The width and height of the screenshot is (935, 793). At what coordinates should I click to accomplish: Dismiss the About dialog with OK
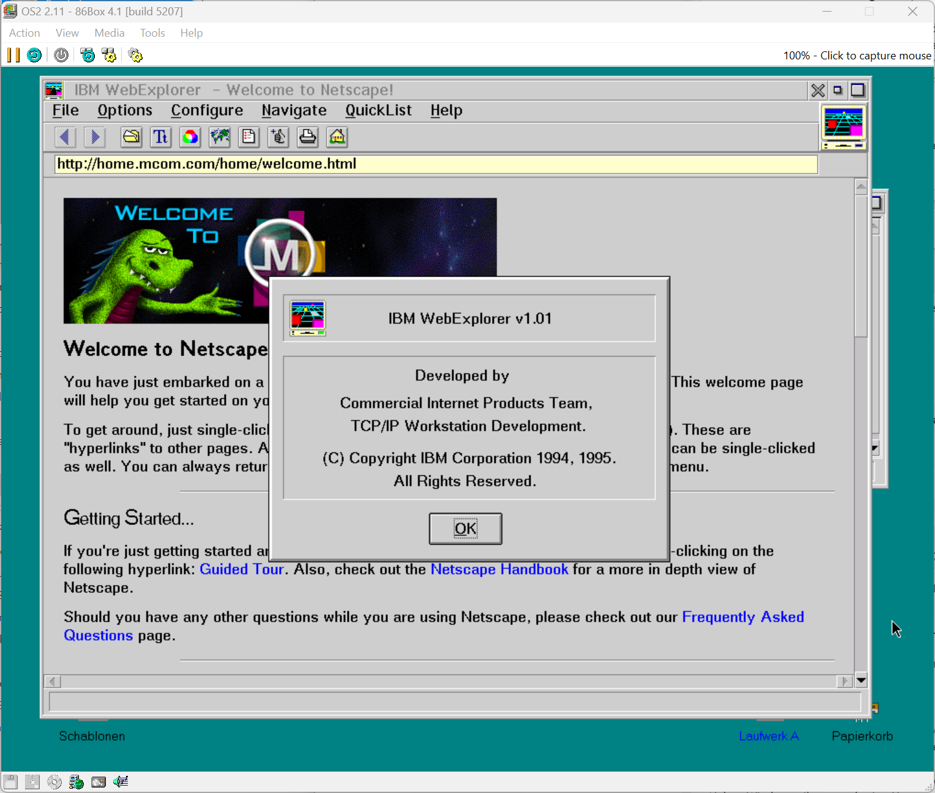466,529
